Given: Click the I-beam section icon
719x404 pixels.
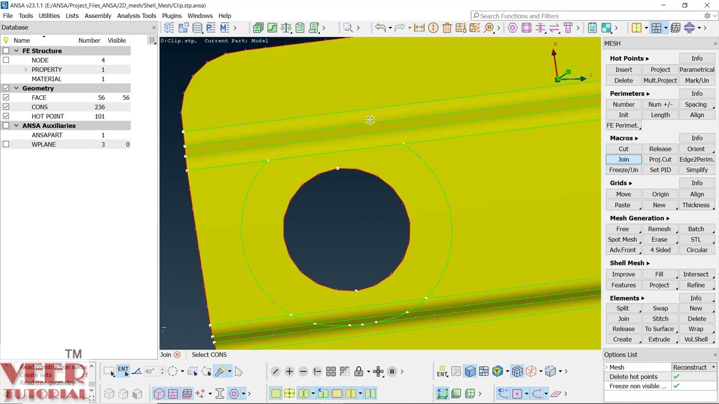Looking at the screenshot, I should tap(220, 393).
